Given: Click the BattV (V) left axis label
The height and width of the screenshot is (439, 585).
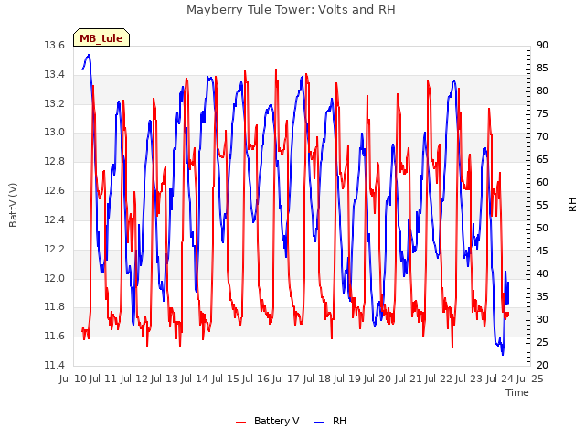Looking at the screenshot, I should (x=13, y=205).
